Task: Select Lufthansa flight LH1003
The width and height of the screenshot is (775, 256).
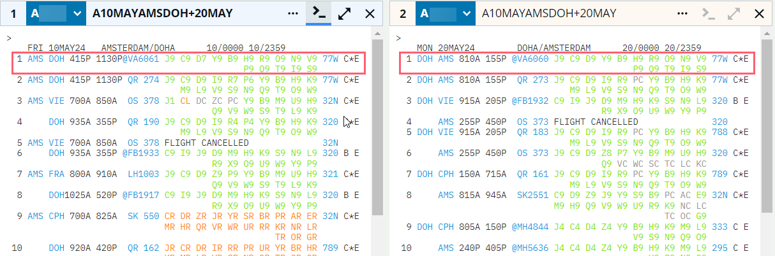Action: tap(143, 174)
